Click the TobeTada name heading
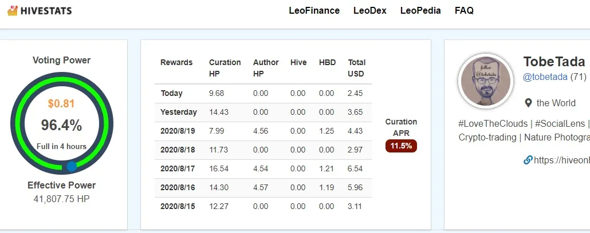Viewport: 590px width, 233px height. (554, 61)
